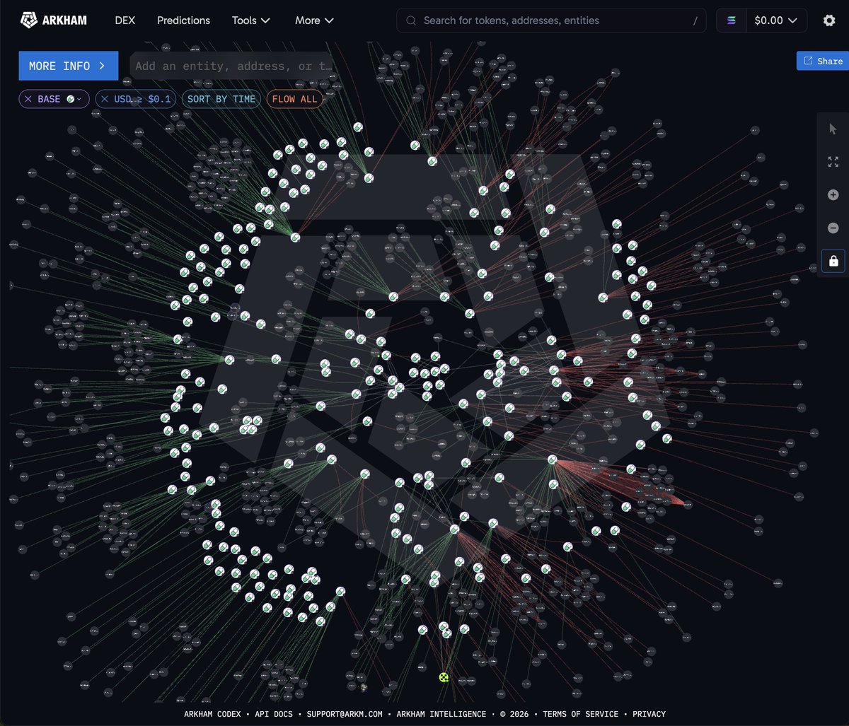
Task: Expand the More dropdown menu
Action: click(x=314, y=21)
